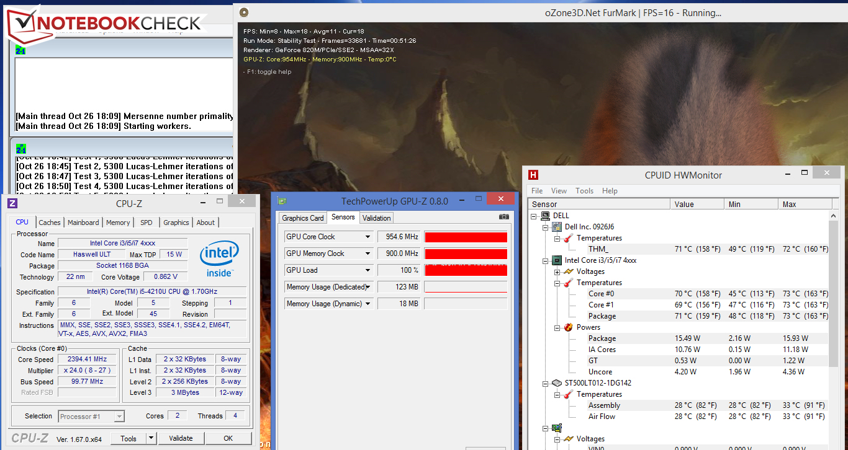Click the DELL computer icon in HWMonitor
848x450 pixels.
[x=546, y=216]
